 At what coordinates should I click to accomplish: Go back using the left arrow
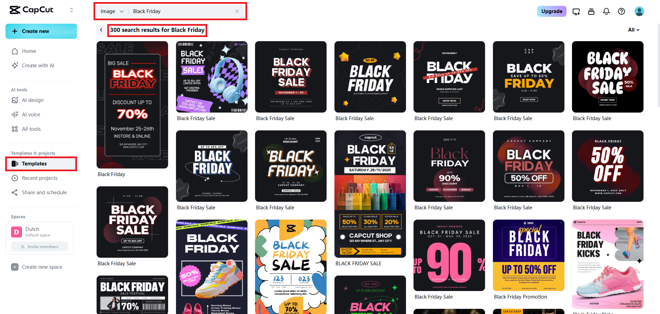click(x=101, y=30)
